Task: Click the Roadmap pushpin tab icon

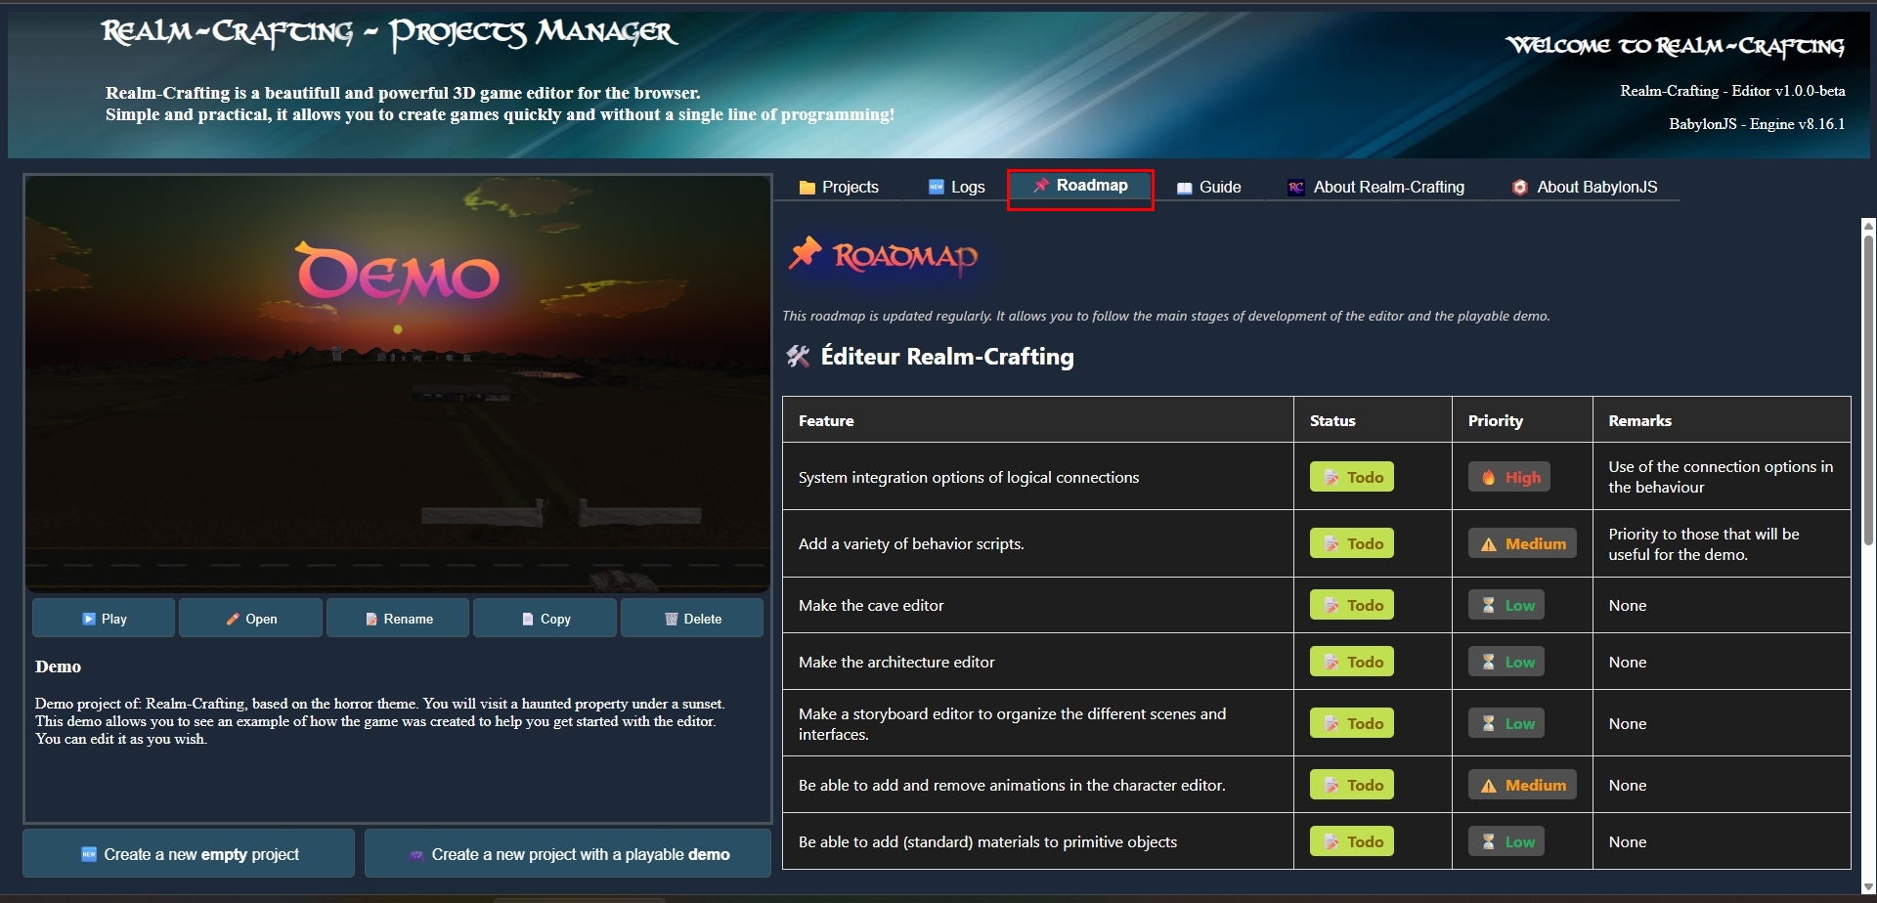Action: pyautogui.click(x=1041, y=186)
